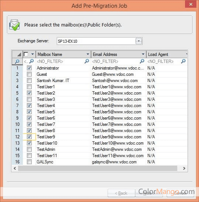Open the Email Address column filter dropdown
Screen dimensions: 199x202
coord(143,54)
